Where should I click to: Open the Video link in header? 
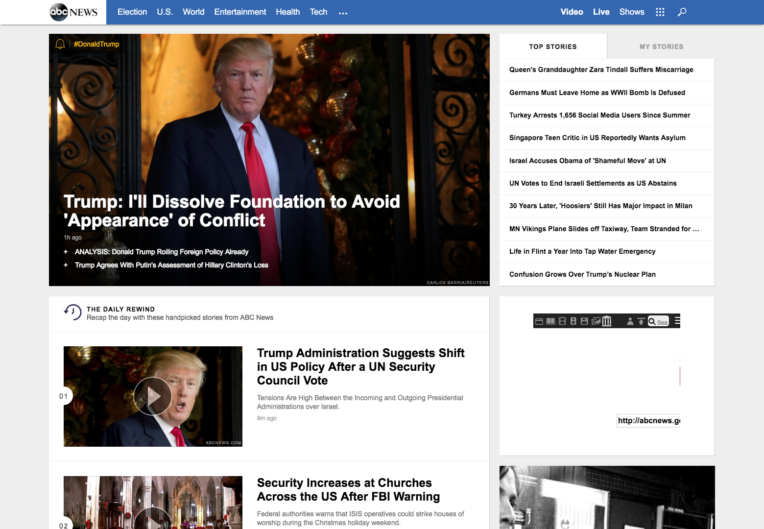[572, 12]
